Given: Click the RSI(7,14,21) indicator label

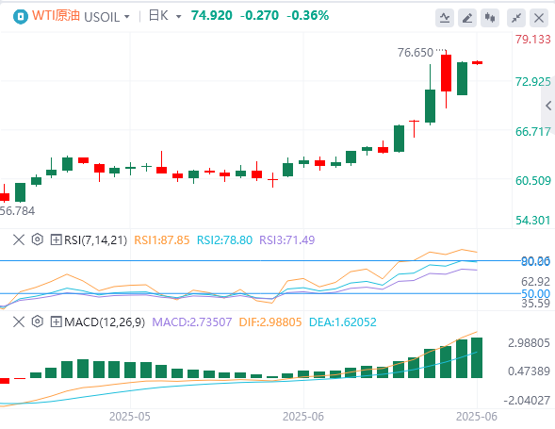Looking at the screenshot, I should click(x=95, y=240).
